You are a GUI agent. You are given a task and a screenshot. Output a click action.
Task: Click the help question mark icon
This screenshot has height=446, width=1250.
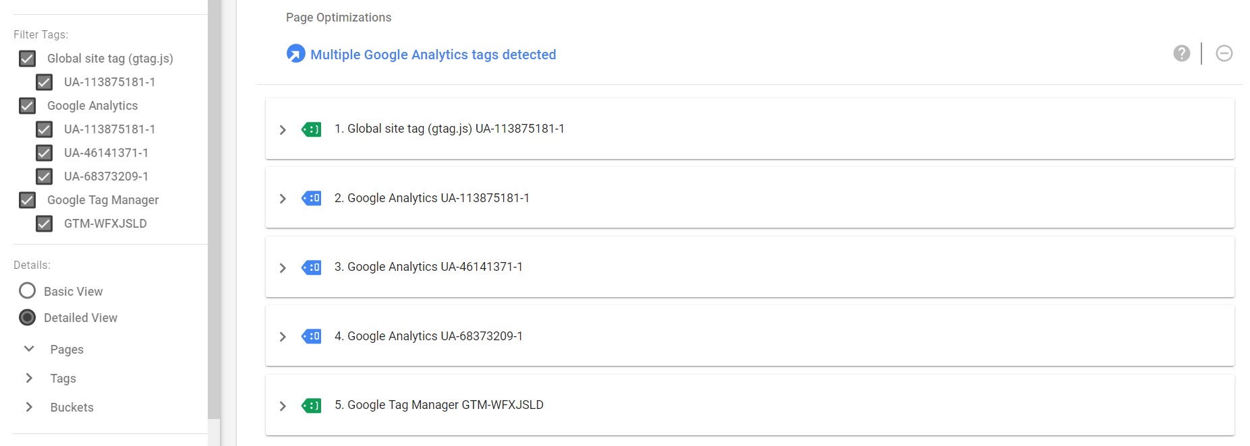[x=1181, y=53]
